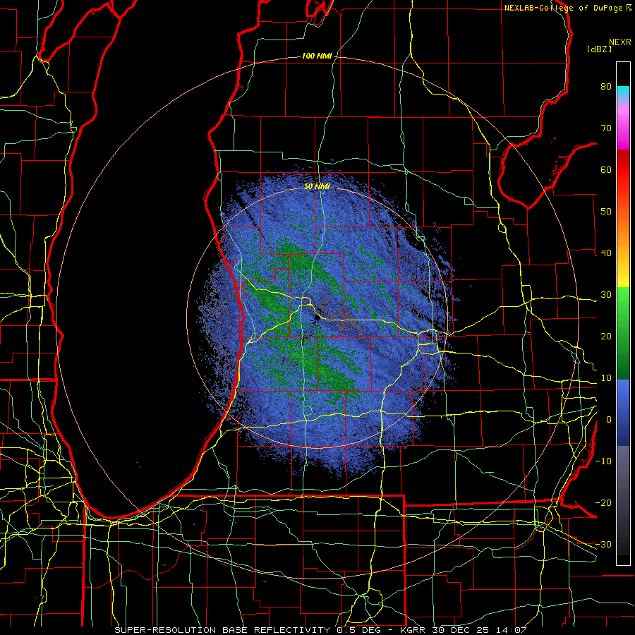
Task: Click the -30 dBZ scale value
Action: click(x=603, y=545)
